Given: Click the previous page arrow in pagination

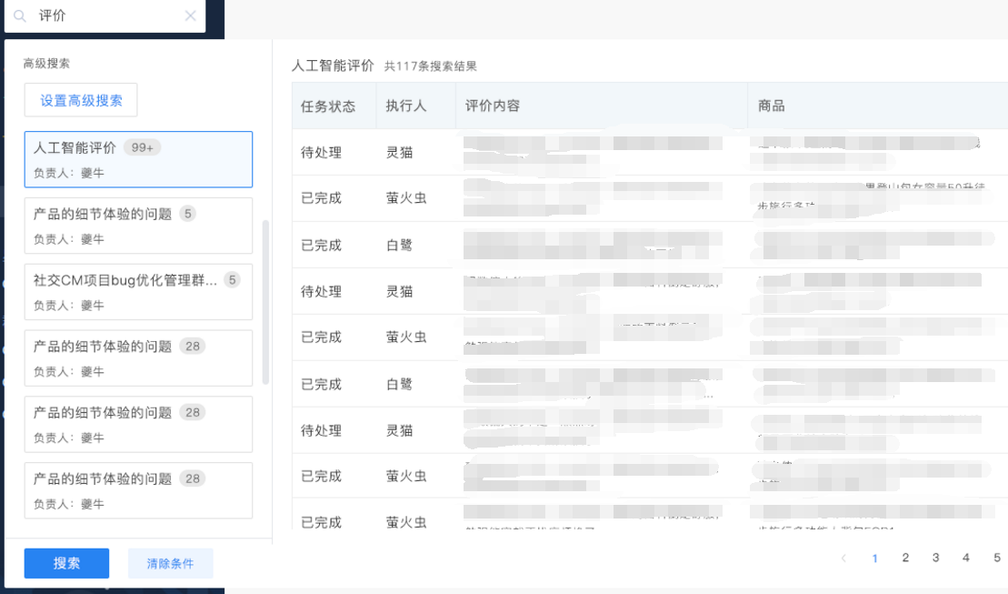Looking at the screenshot, I should (x=843, y=558).
